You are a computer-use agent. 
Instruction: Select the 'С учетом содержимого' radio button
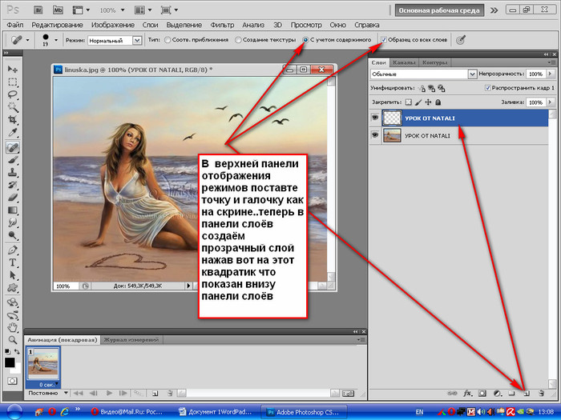(305, 40)
